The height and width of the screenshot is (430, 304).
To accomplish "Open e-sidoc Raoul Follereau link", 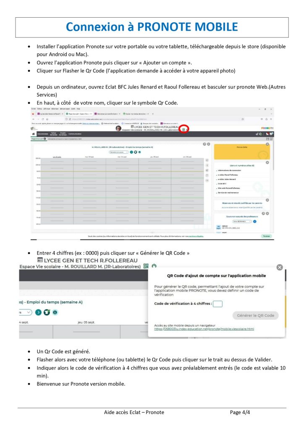I will pos(228,175).
